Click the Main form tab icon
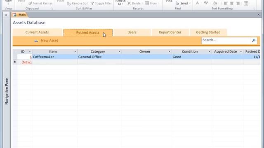 coord(14,15)
